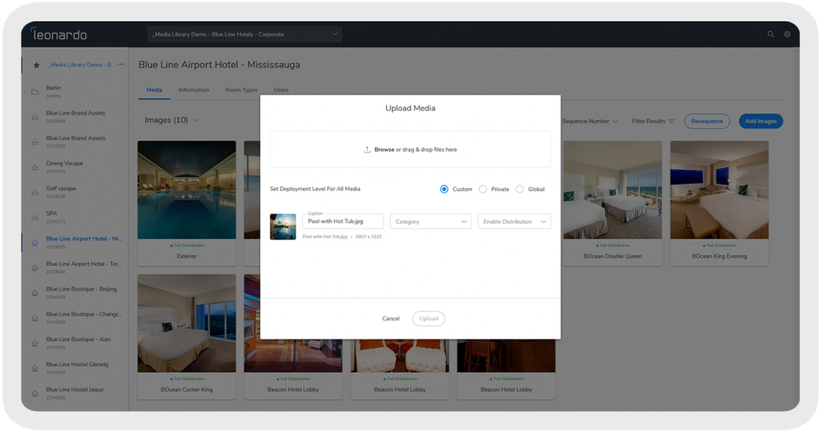The image size is (821, 433).
Task: Switch to the Room Types tab
Action: click(241, 90)
